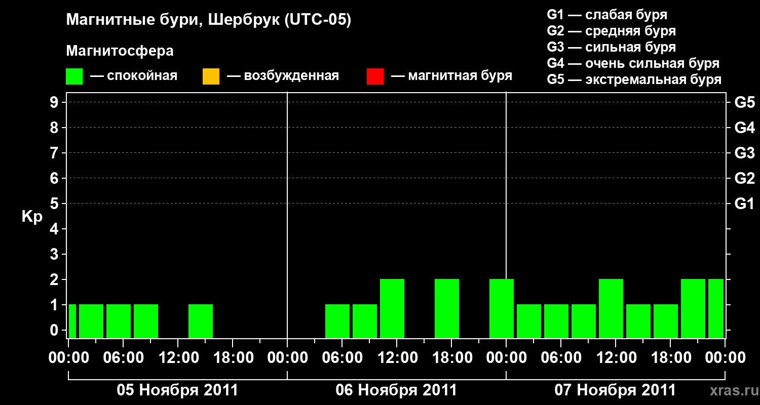760x405 pixels.
Task: Click the isolated Kp 1 bar after 12:00 on 05 Ноября
Action: (x=201, y=321)
